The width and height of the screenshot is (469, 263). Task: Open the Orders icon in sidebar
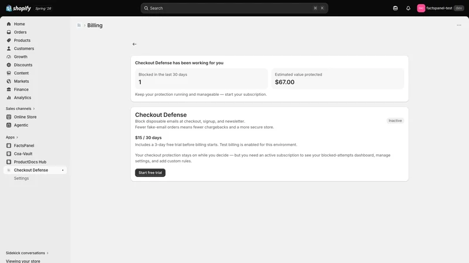click(x=9, y=32)
